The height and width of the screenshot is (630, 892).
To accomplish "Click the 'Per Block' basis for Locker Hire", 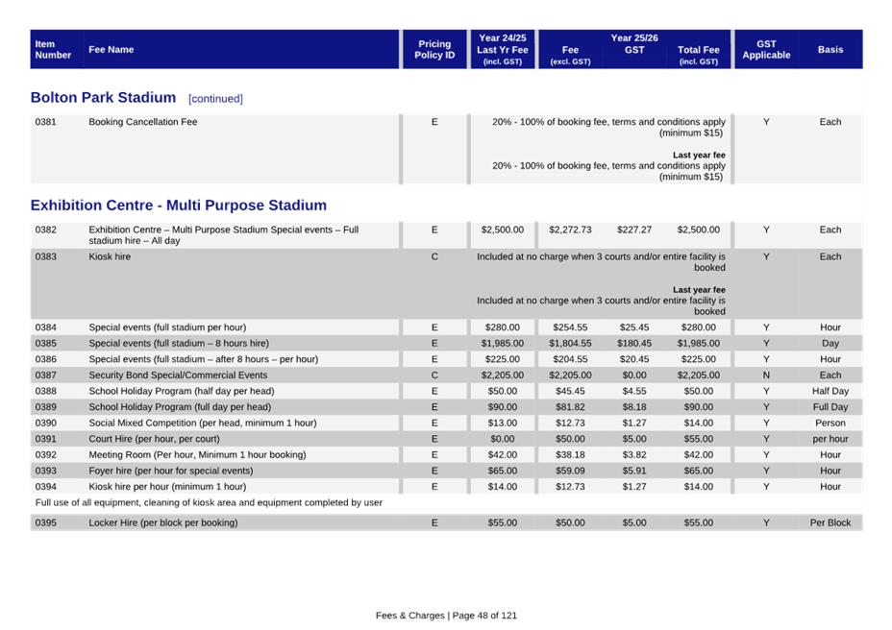I will point(830,522).
